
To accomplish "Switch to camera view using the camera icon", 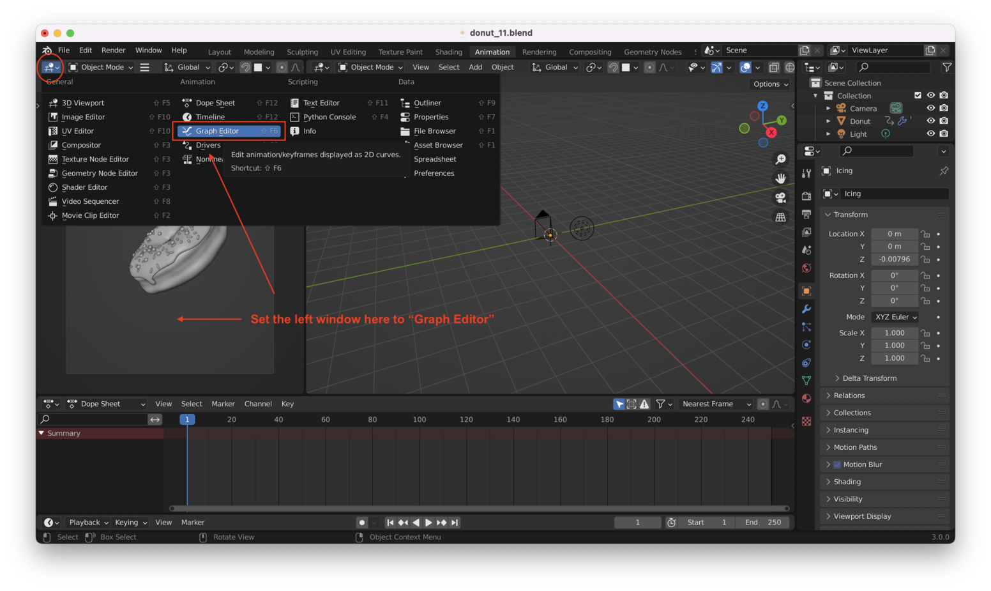I will (780, 197).
